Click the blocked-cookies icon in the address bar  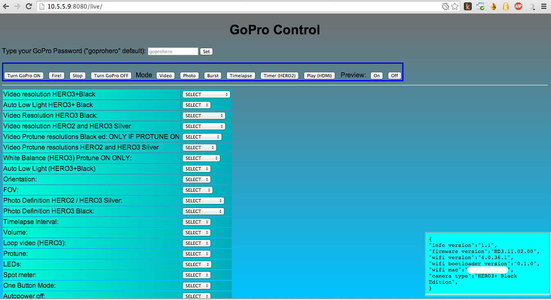tap(446, 7)
